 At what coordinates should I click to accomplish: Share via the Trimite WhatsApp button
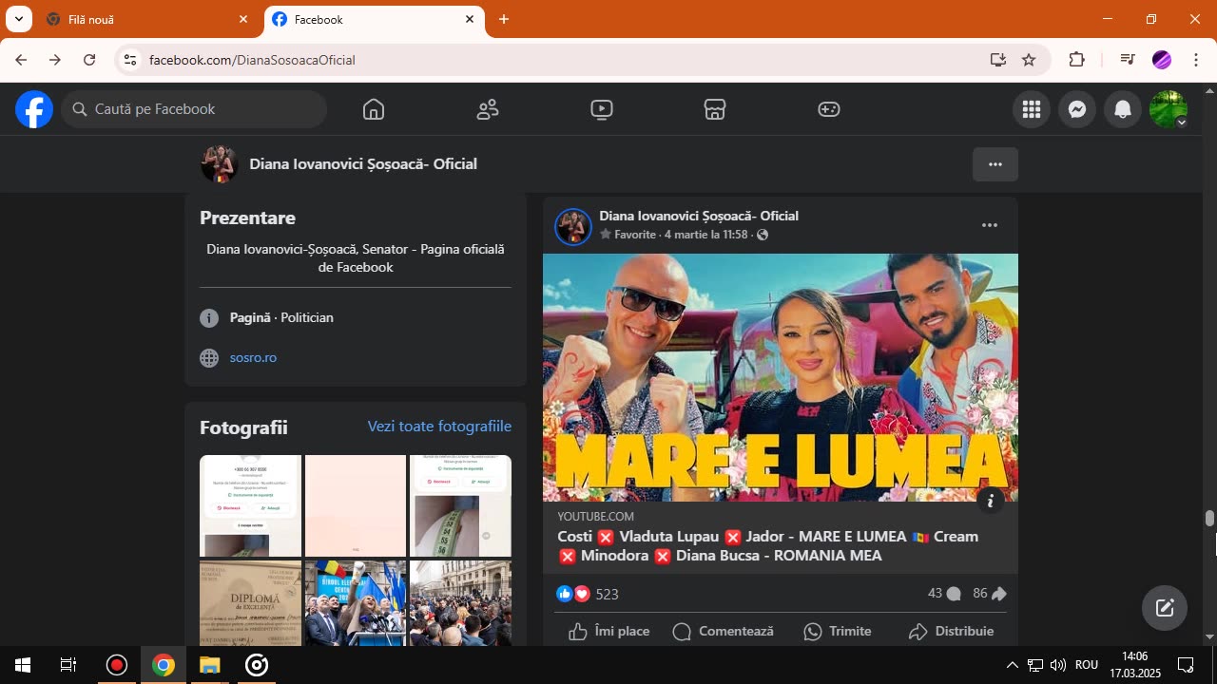pos(837,632)
